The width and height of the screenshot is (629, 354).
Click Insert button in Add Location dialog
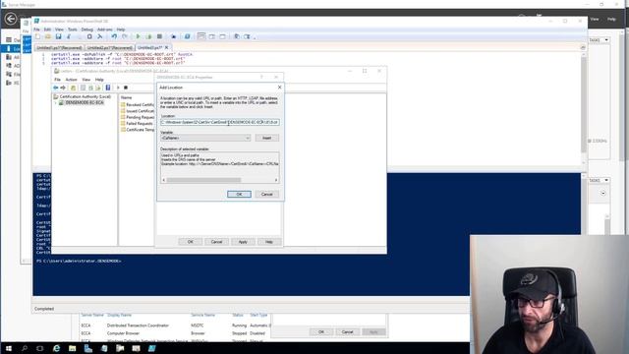pyautogui.click(x=266, y=138)
